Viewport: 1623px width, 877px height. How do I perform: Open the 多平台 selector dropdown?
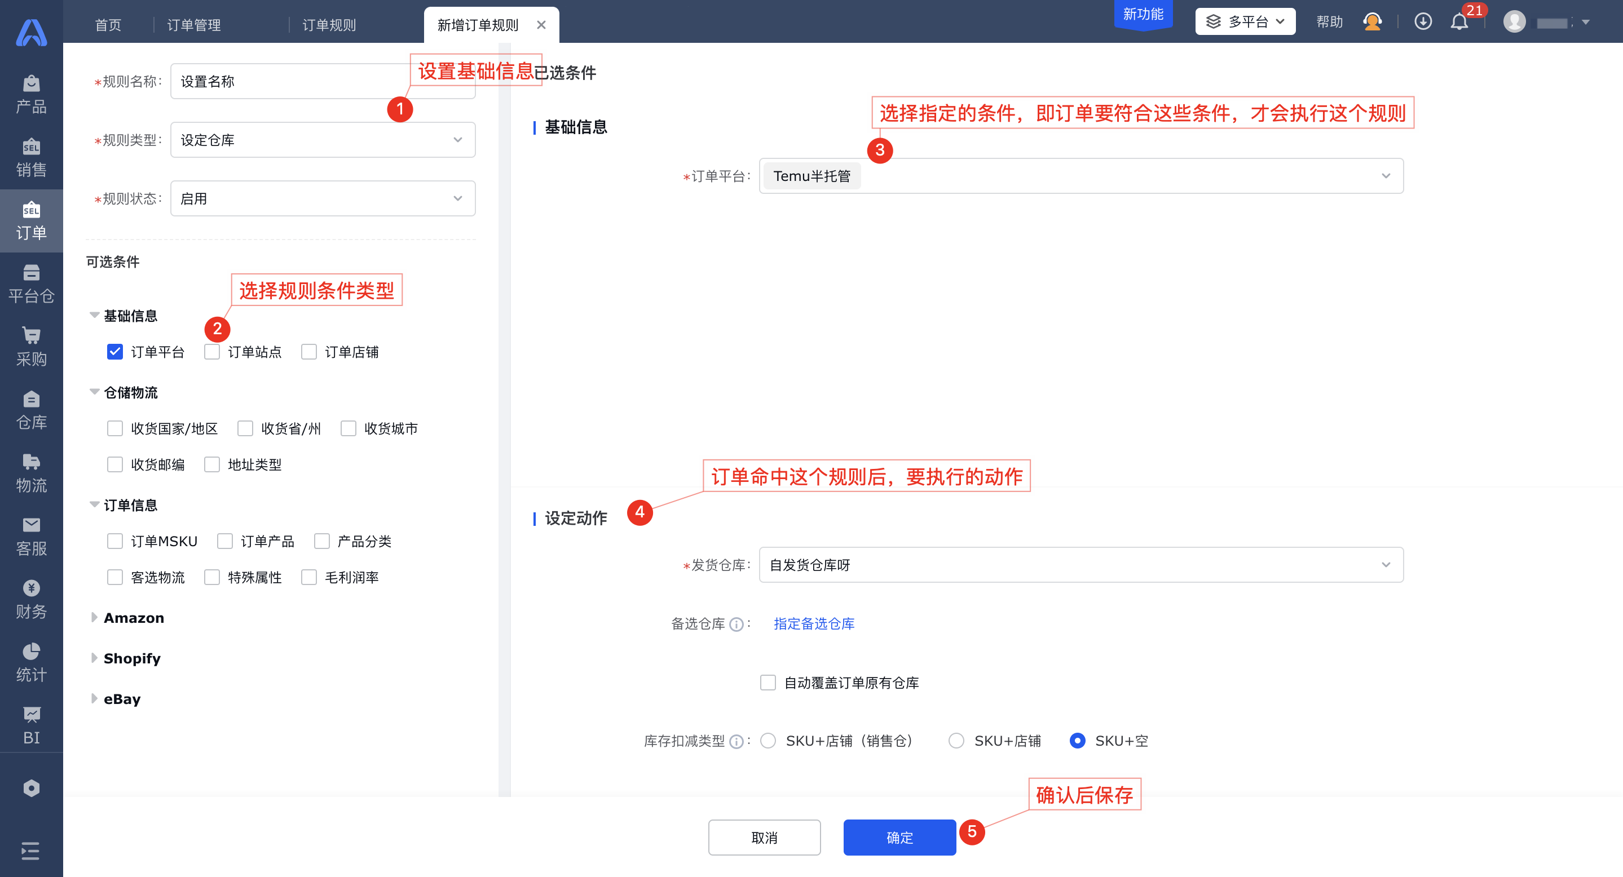[1245, 21]
